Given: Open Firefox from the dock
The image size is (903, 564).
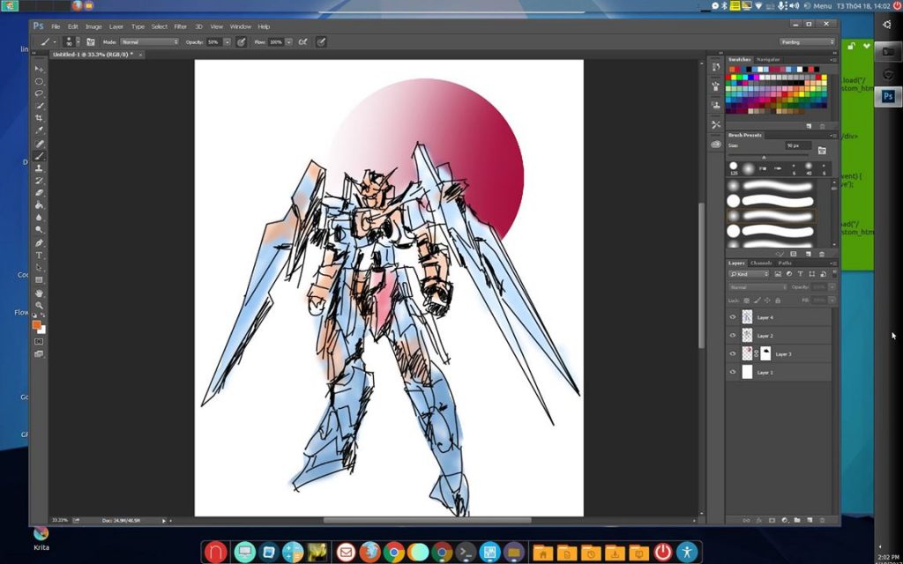Looking at the screenshot, I should coord(370,553).
